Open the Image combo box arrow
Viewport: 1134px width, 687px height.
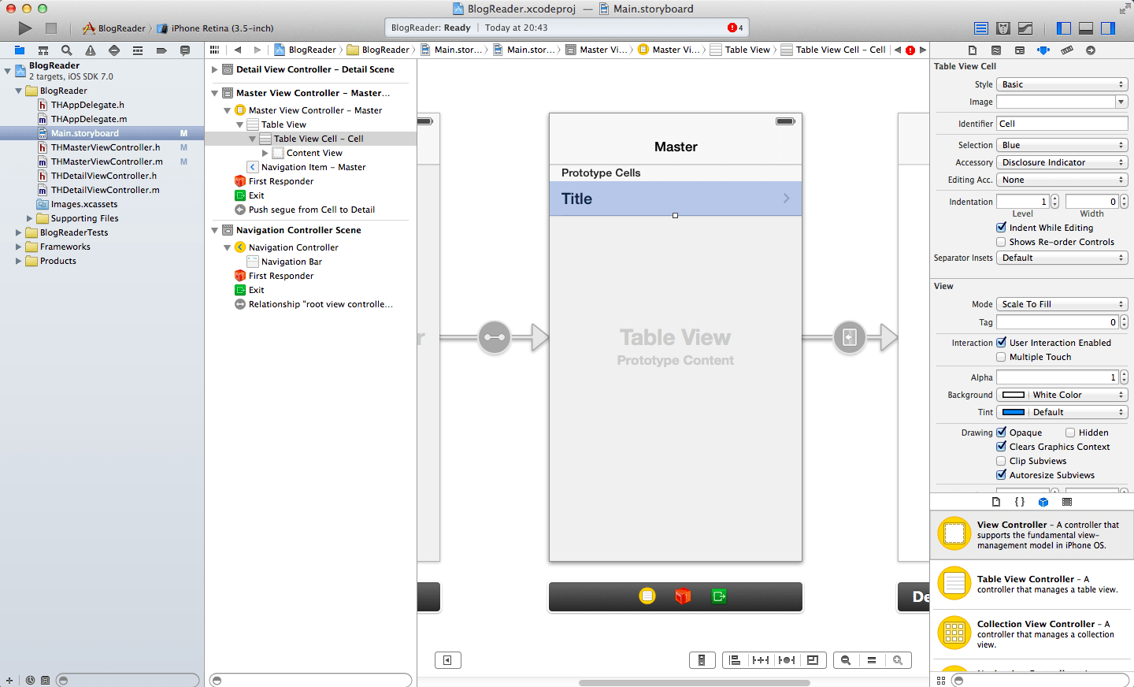point(1121,102)
